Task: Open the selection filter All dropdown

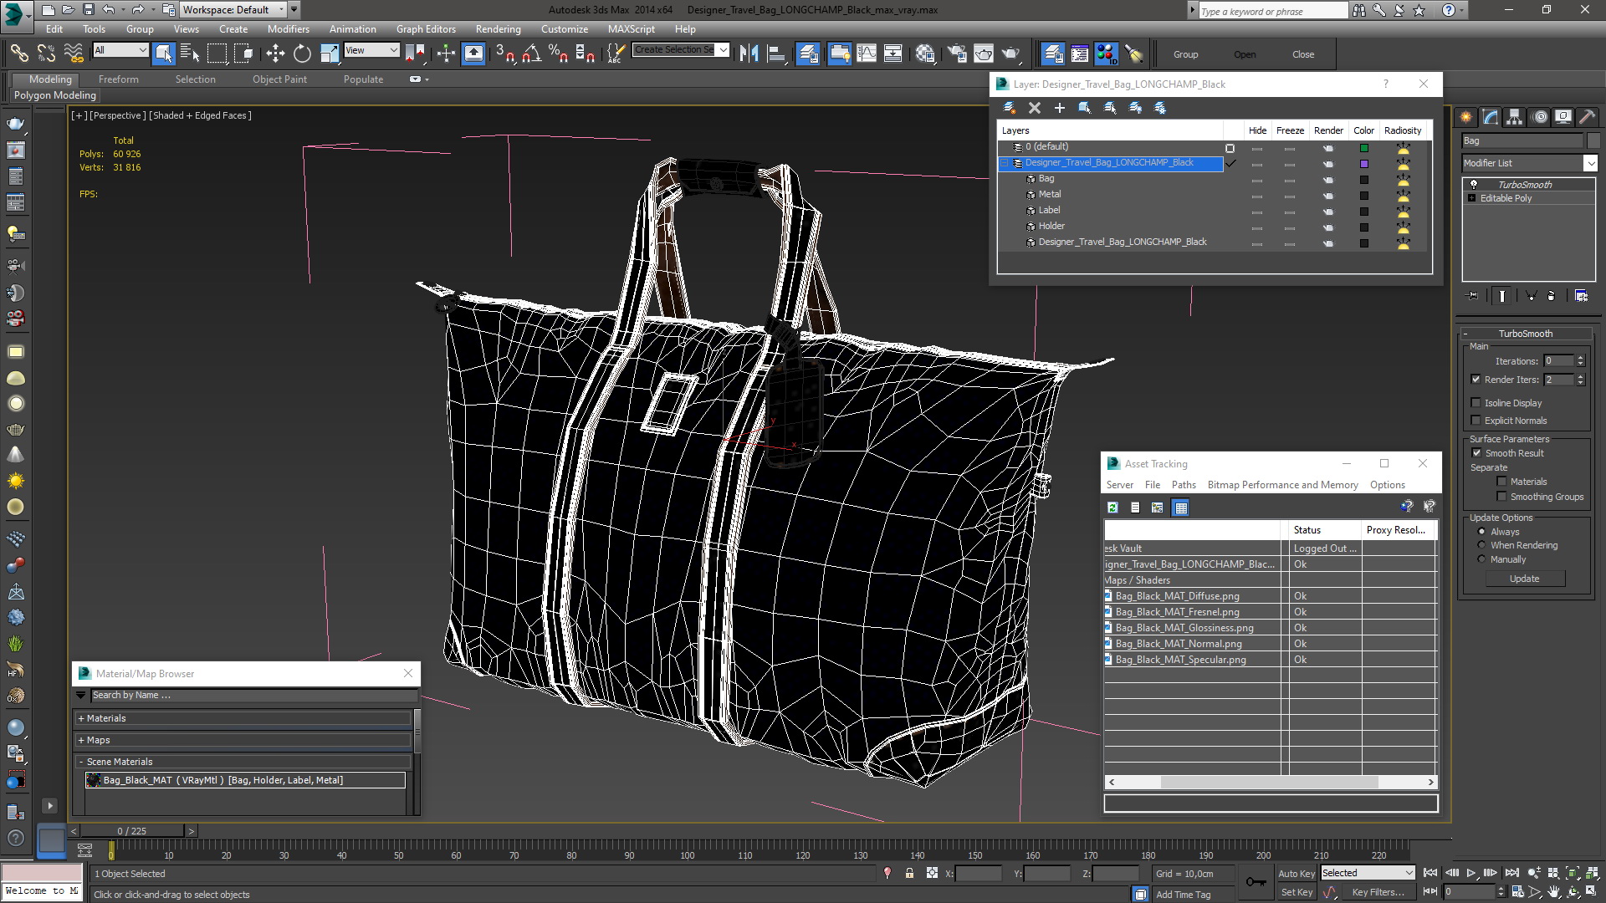Action: pos(120,50)
